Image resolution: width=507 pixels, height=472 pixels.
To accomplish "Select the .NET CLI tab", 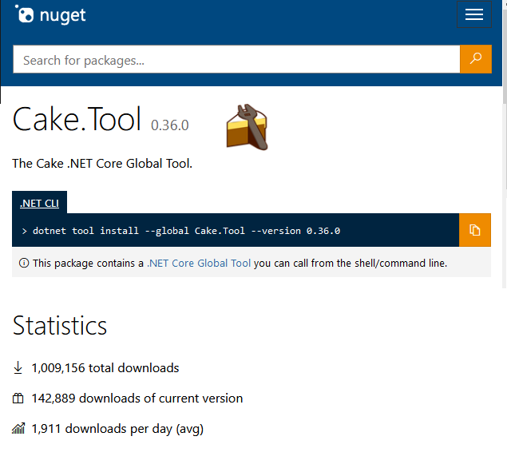I will click(x=39, y=203).
